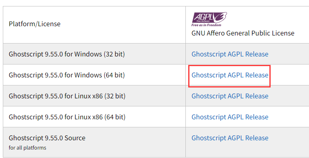Click '(64 bit)' text in the Windows row
This screenshot has height=158, width=309.
click(114, 75)
